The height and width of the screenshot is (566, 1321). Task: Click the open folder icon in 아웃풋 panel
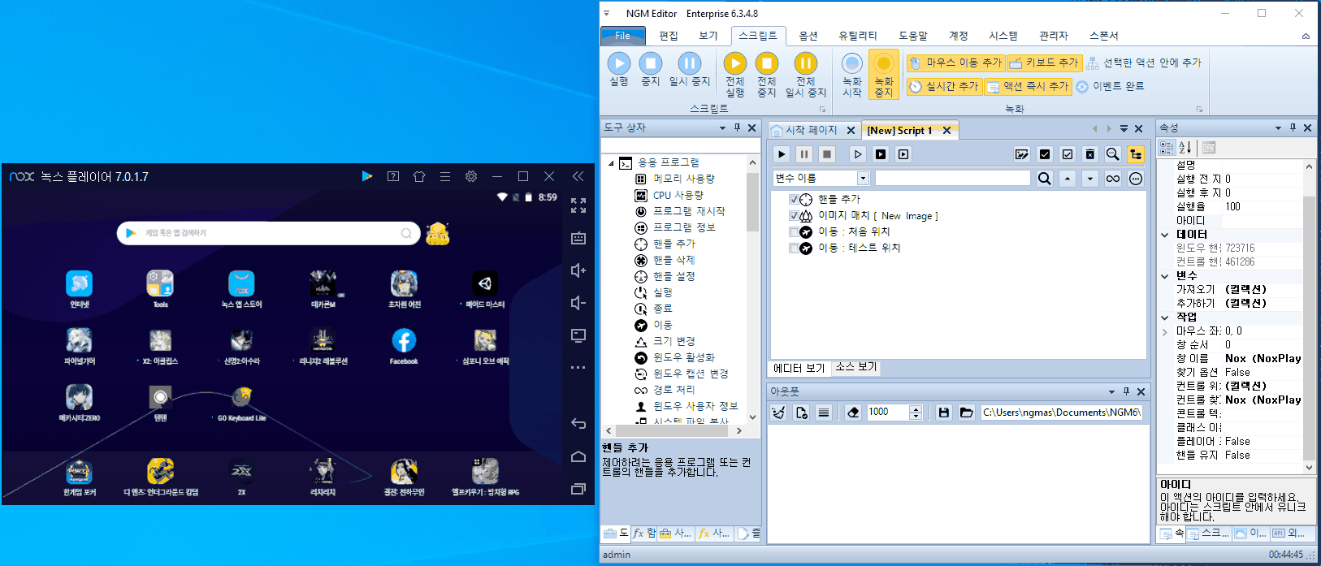[x=967, y=413]
